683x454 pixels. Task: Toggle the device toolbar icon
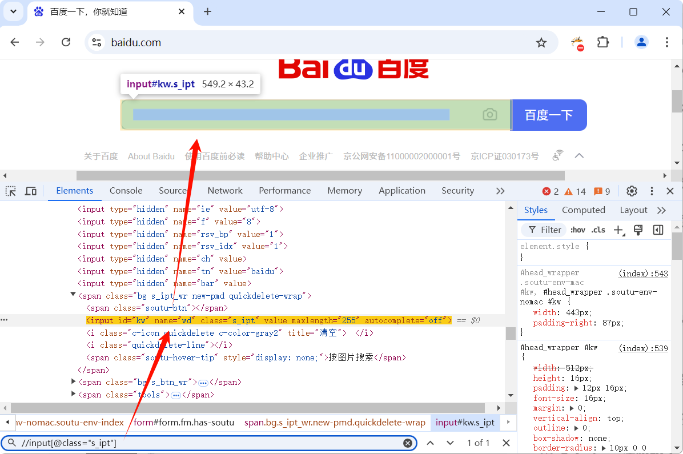(x=30, y=191)
